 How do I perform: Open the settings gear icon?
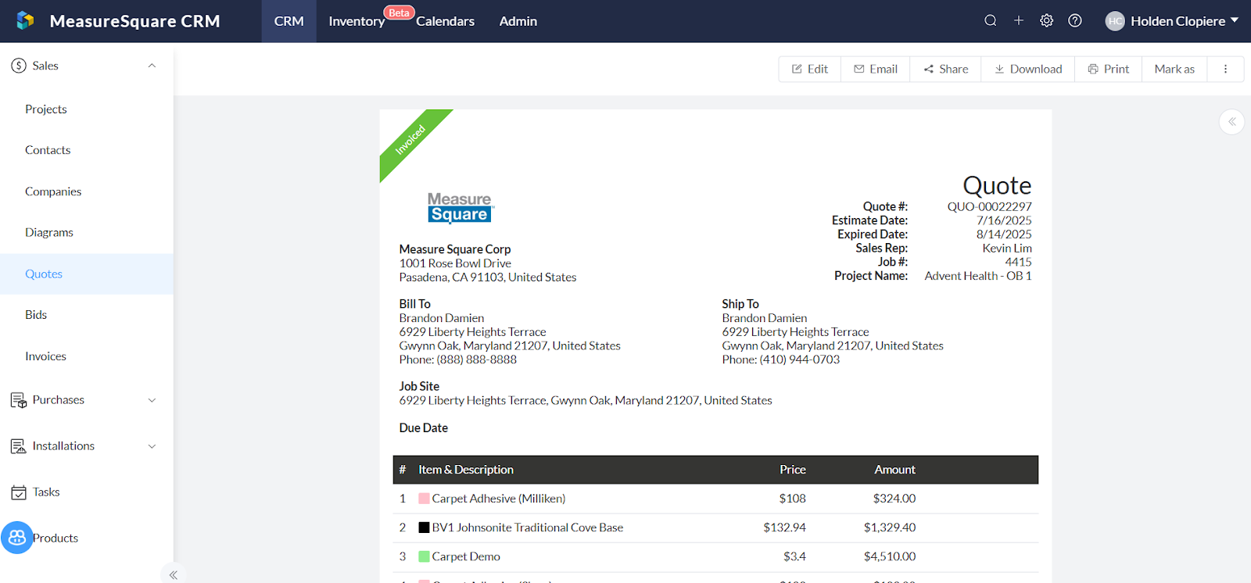pos(1047,21)
